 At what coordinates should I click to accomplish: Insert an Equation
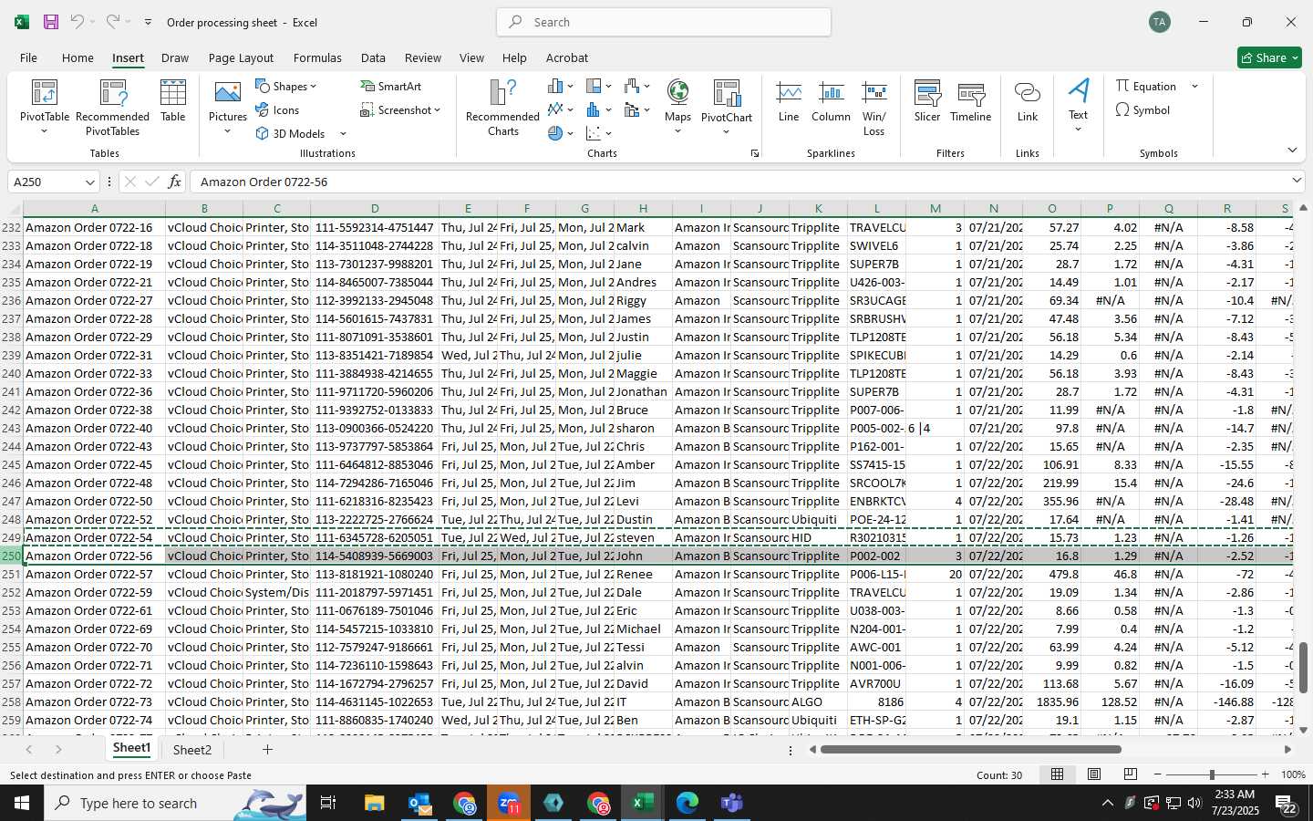(1146, 86)
